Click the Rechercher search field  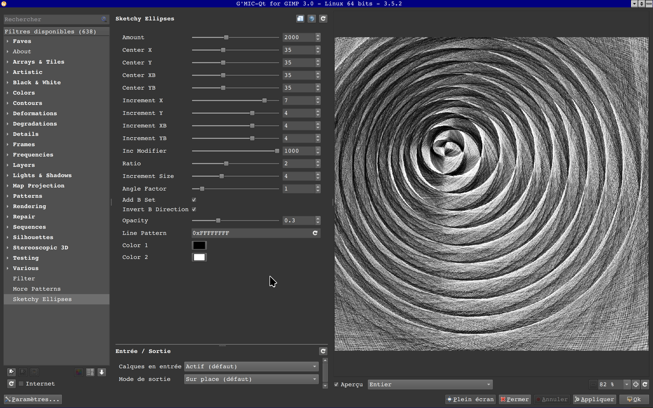point(51,19)
